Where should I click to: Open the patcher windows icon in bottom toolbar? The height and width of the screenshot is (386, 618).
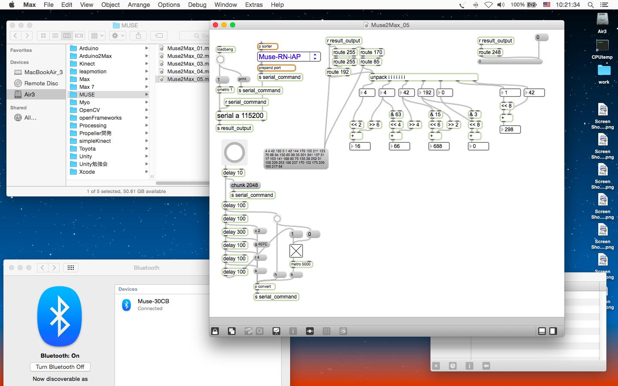232,331
